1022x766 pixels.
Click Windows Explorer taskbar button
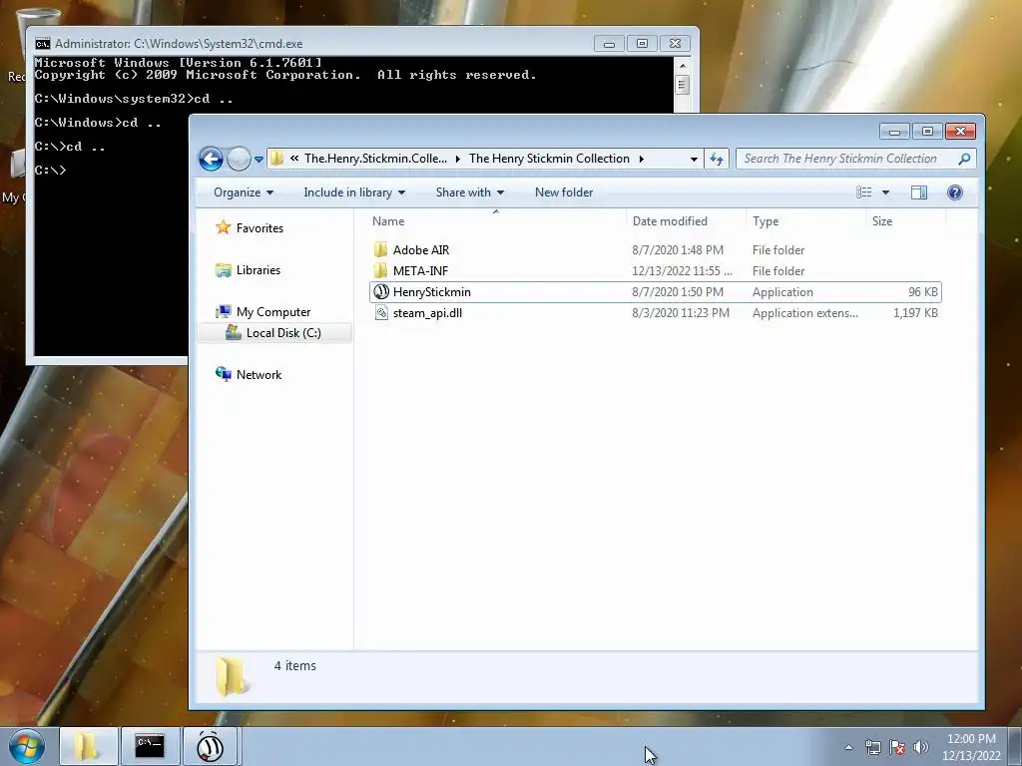click(x=88, y=746)
